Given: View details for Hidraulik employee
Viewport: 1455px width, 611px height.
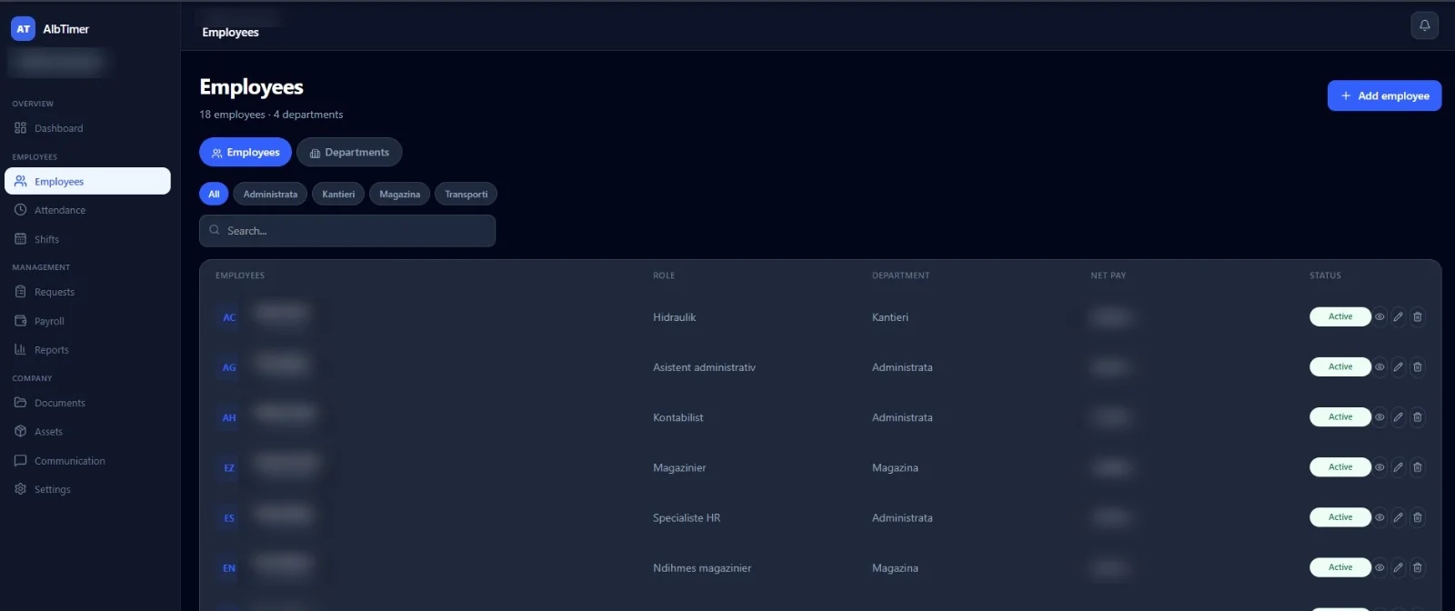Looking at the screenshot, I should [x=1380, y=317].
